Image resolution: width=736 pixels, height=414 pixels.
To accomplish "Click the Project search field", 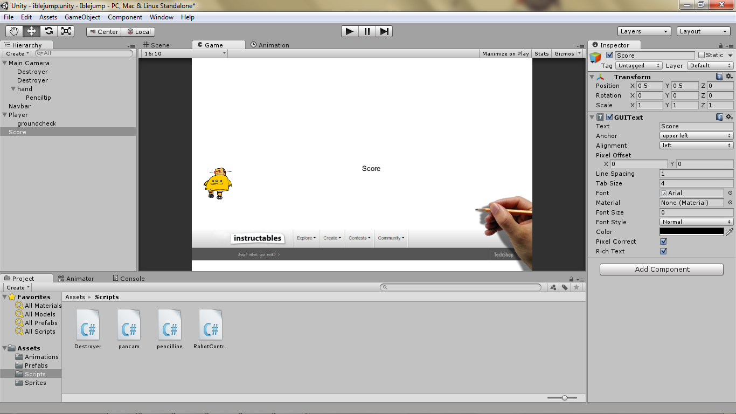I will click(x=461, y=287).
